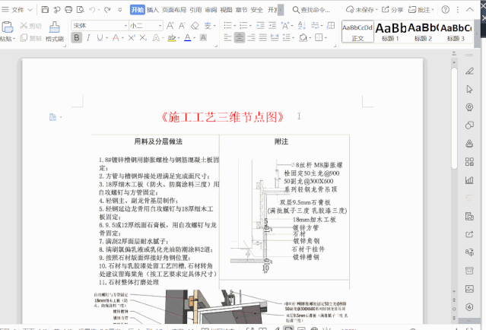
Task: Toggle Underline U button
Action: pos(100,38)
